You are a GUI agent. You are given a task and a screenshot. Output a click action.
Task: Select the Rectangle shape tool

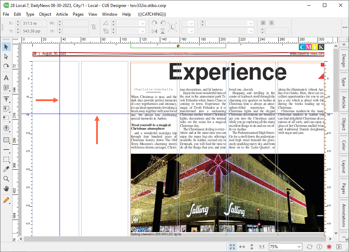6,140
